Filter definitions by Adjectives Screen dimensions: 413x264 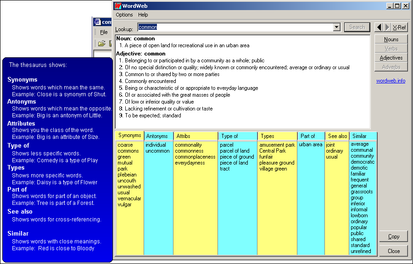(x=391, y=58)
